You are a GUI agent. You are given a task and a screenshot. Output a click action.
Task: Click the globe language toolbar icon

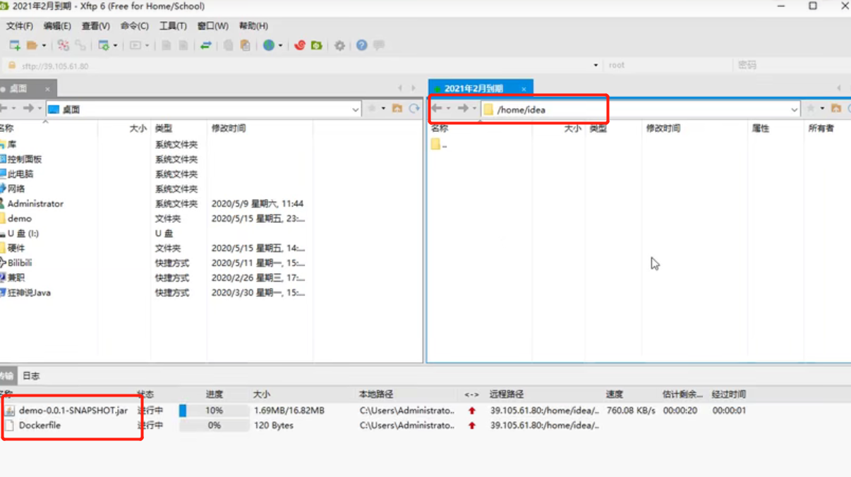[x=269, y=45]
